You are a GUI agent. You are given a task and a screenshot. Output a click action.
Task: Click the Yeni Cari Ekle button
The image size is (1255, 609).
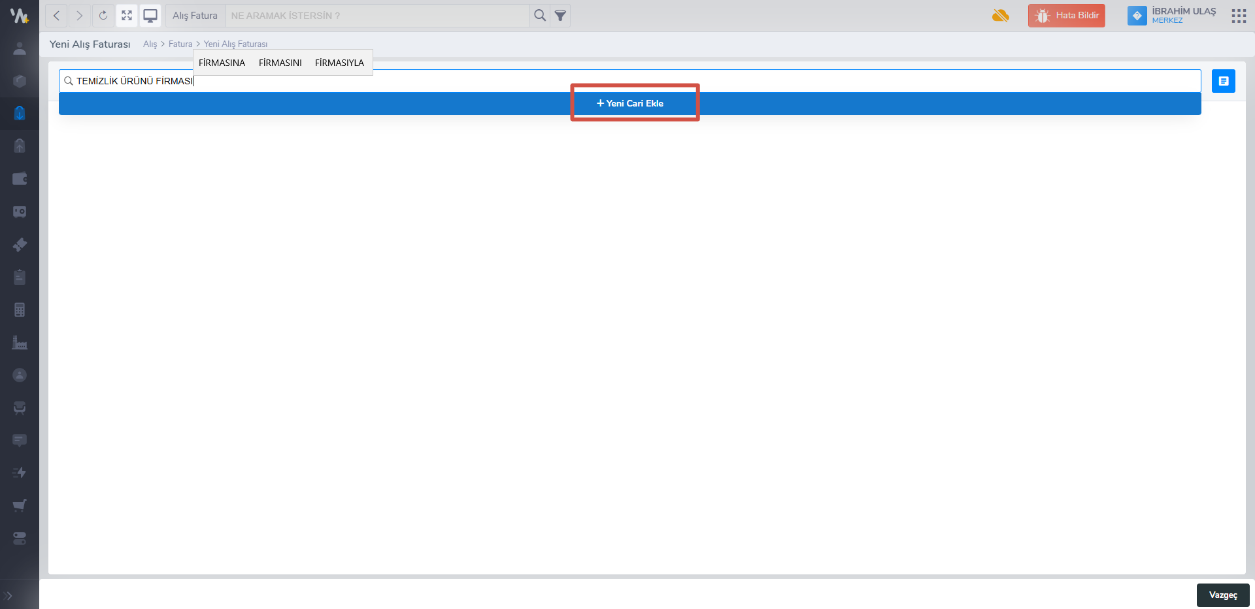[630, 103]
